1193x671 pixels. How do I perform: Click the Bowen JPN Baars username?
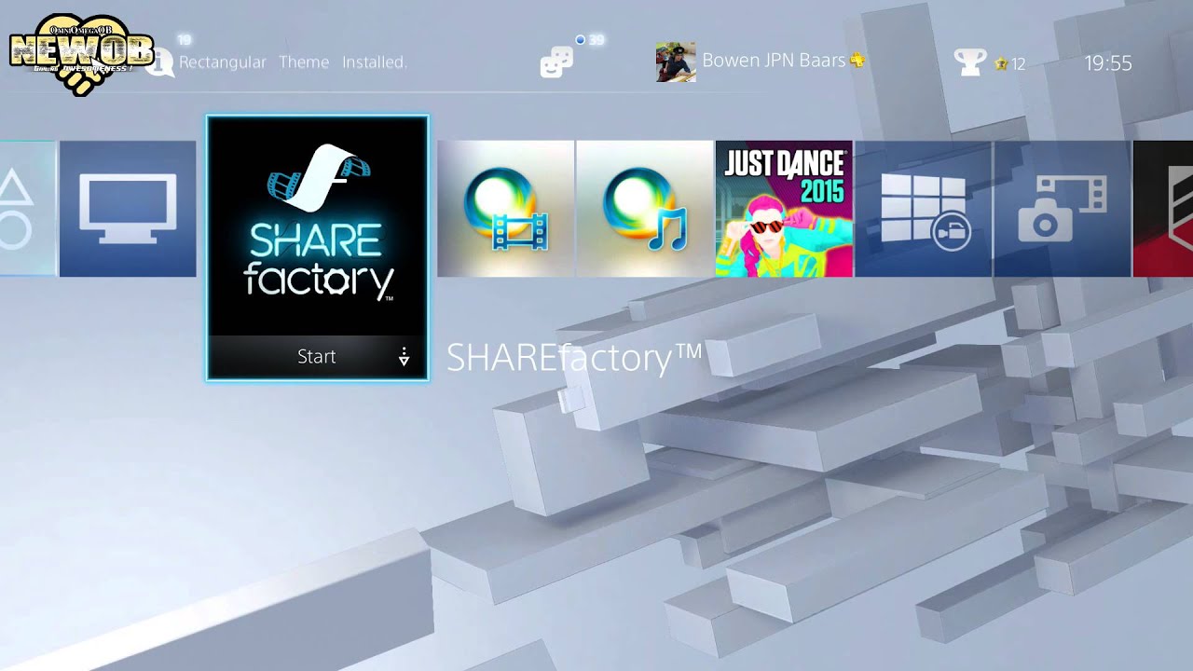pos(774,61)
